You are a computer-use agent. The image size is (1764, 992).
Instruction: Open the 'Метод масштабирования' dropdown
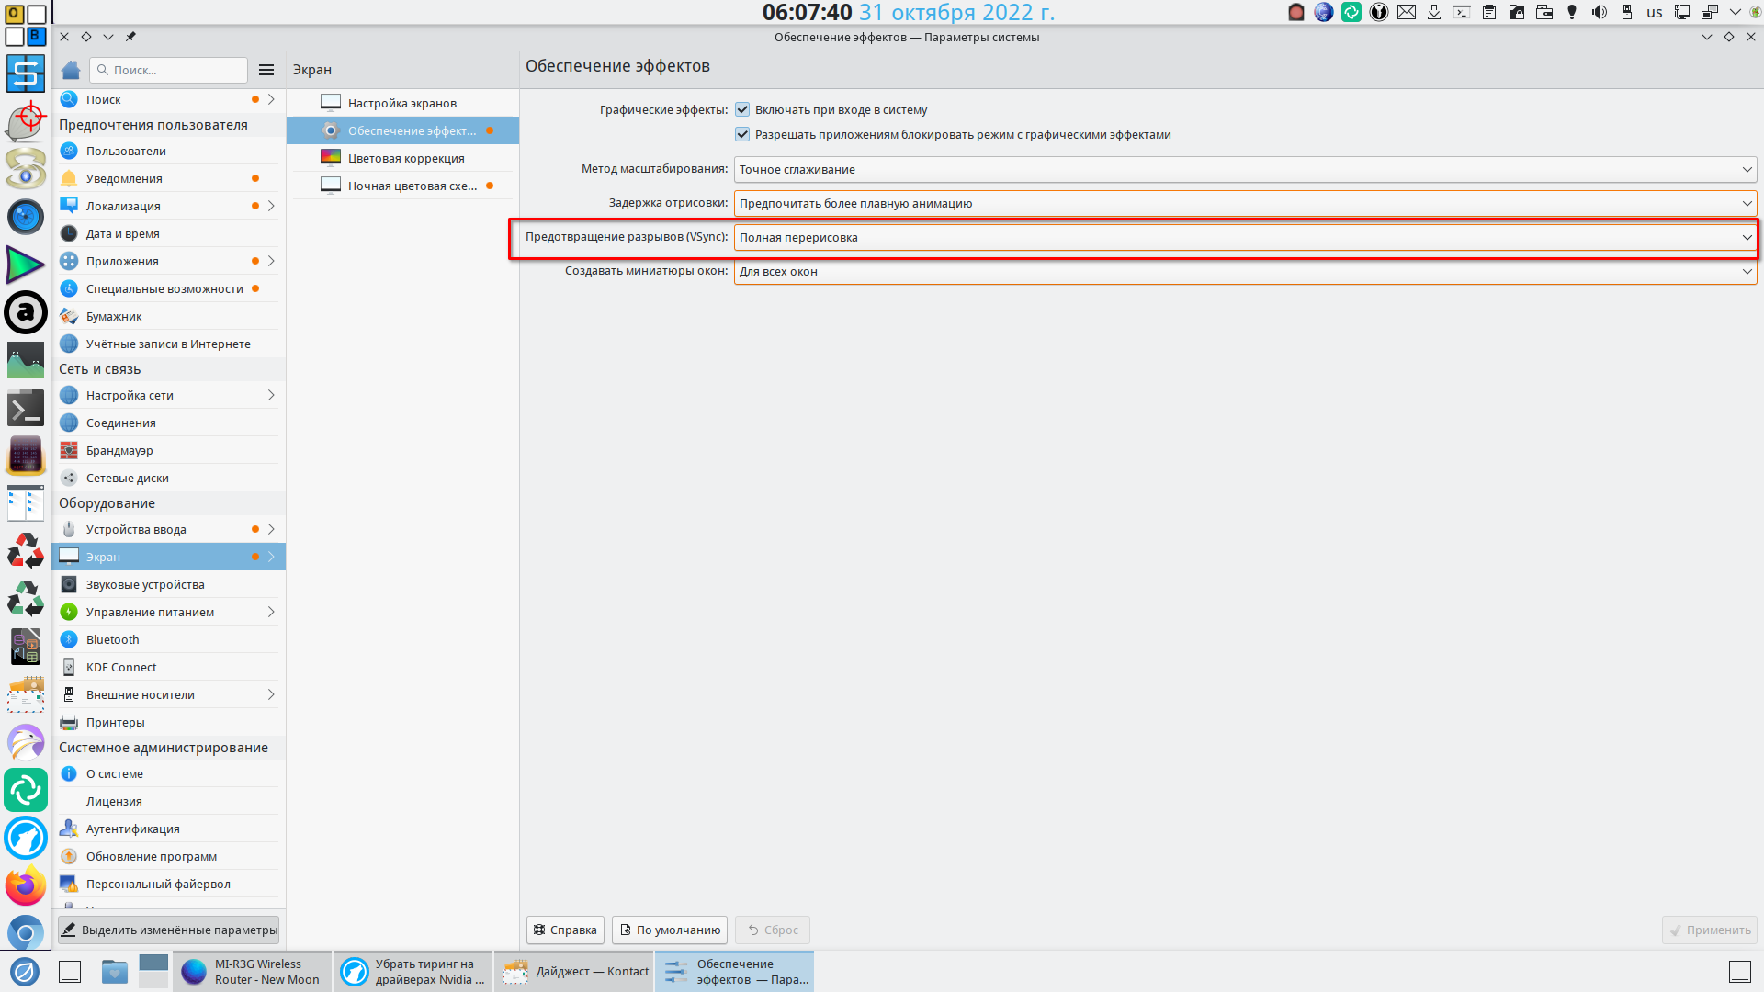coord(1245,169)
